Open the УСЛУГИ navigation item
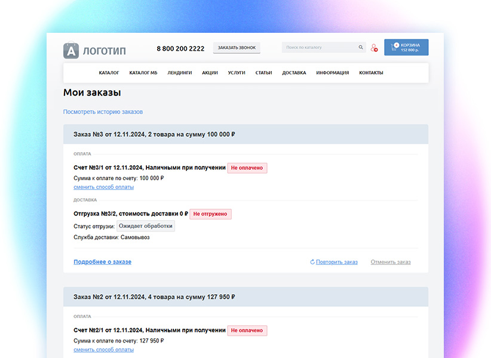Image resolution: width=491 pixels, height=358 pixels. pyautogui.click(x=237, y=72)
